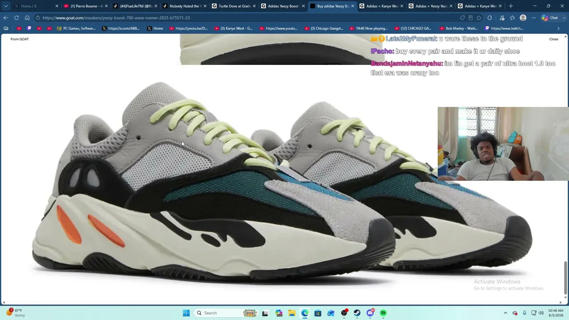Viewport: 569px width, 320px height.
Task: Open OBS Studio from the taskbar
Action: pyautogui.click(x=344, y=313)
